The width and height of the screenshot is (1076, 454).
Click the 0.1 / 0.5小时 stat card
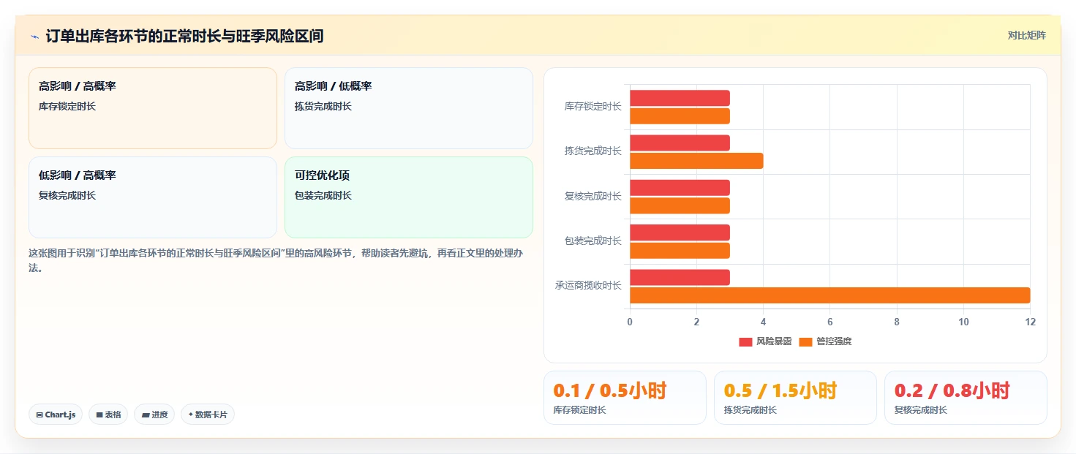coord(625,398)
